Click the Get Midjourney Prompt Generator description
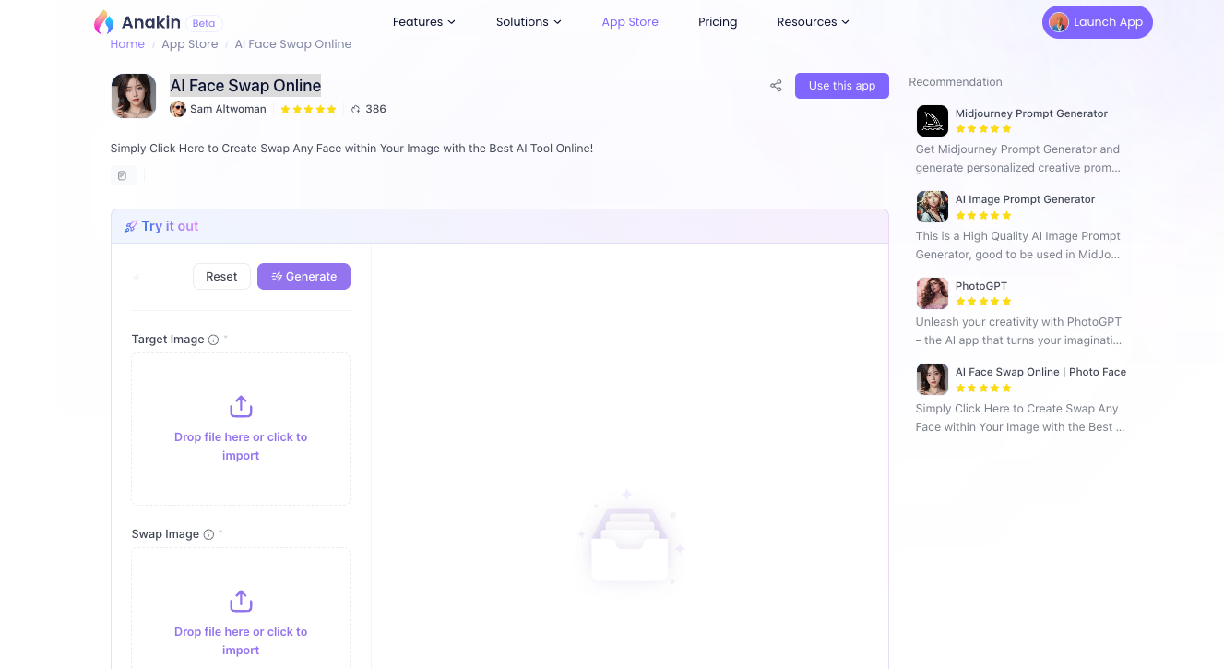Viewport: 1224px width, 669px height. pyautogui.click(x=1018, y=159)
